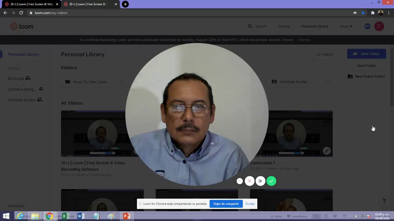Open recording more options dots button

[x=240, y=181]
